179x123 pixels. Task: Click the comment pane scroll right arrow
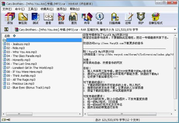click(x=172, y=114)
